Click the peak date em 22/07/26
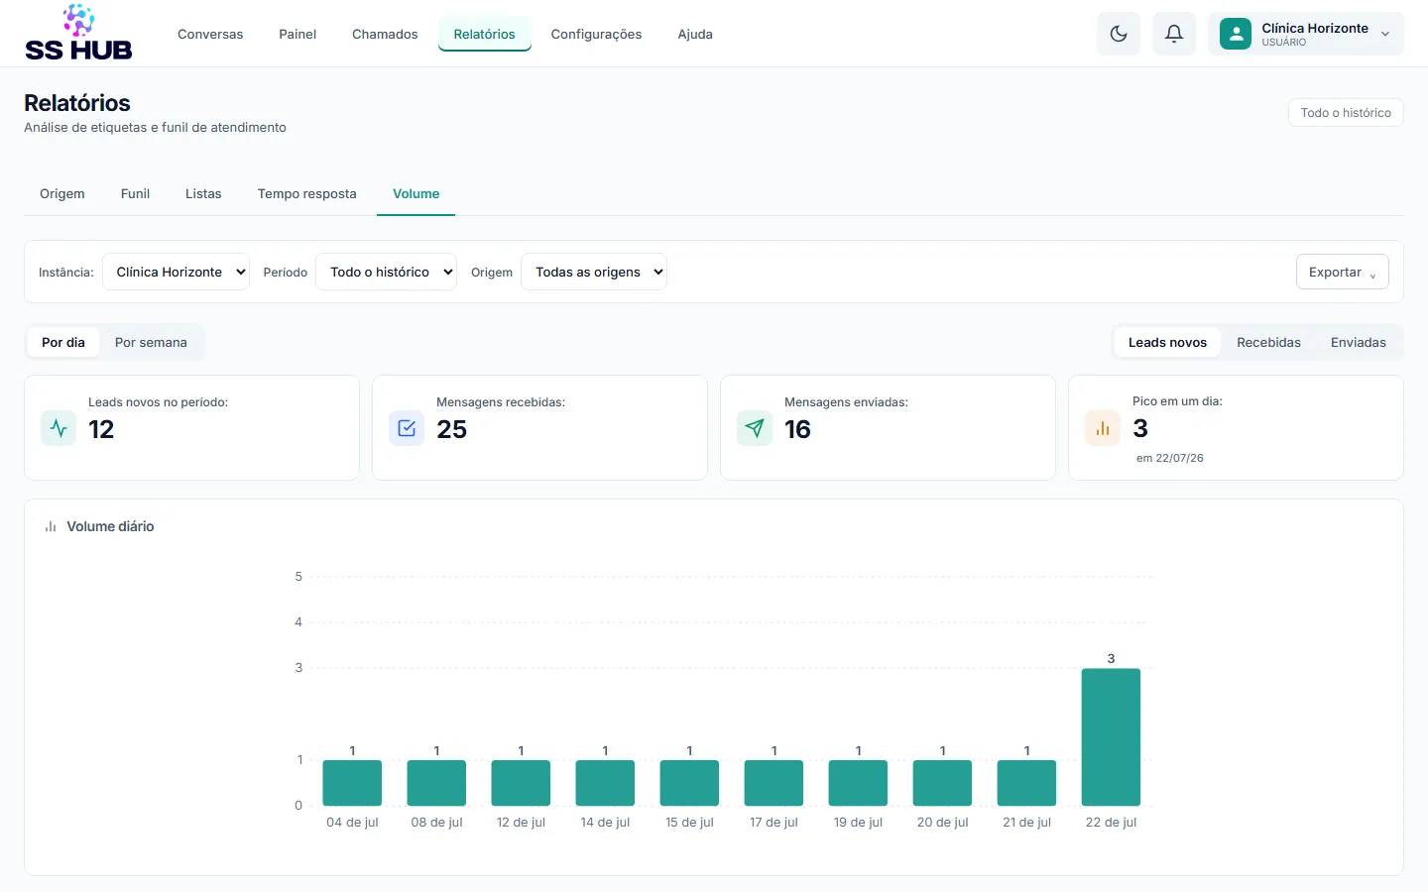1428x892 pixels. point(1170,458)
